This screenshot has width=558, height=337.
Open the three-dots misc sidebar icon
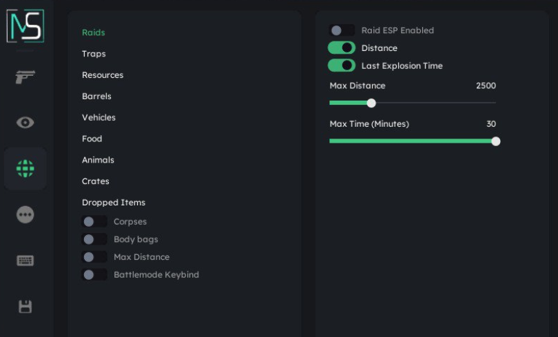point(25,214)
